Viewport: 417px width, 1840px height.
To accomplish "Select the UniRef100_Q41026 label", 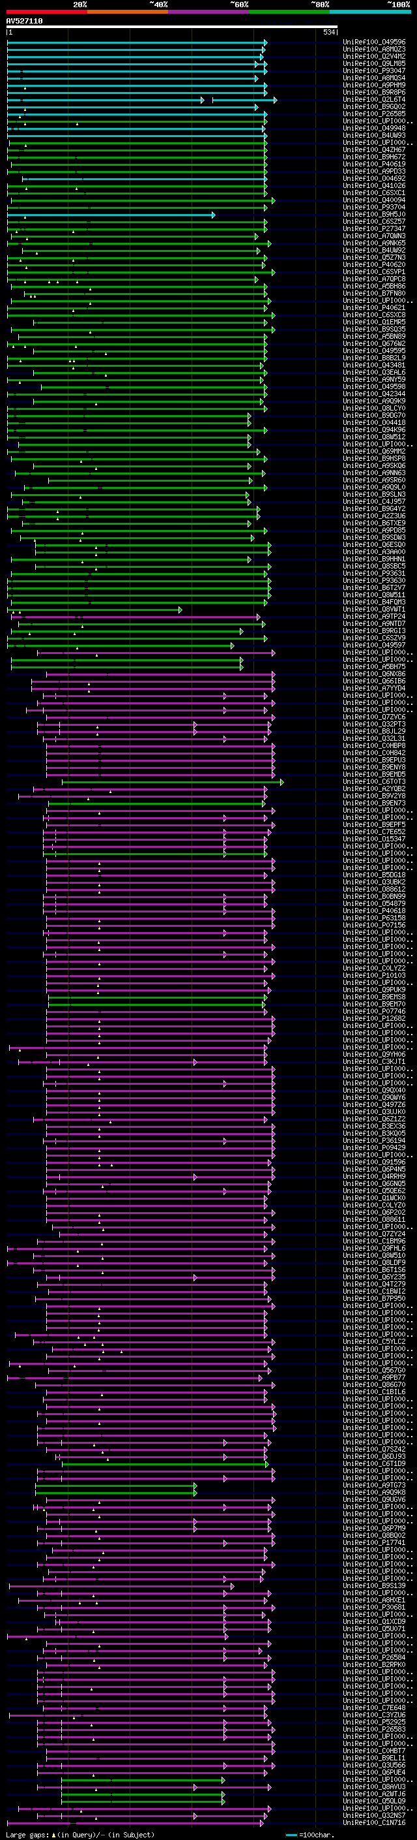I will [x=374, y=186].
